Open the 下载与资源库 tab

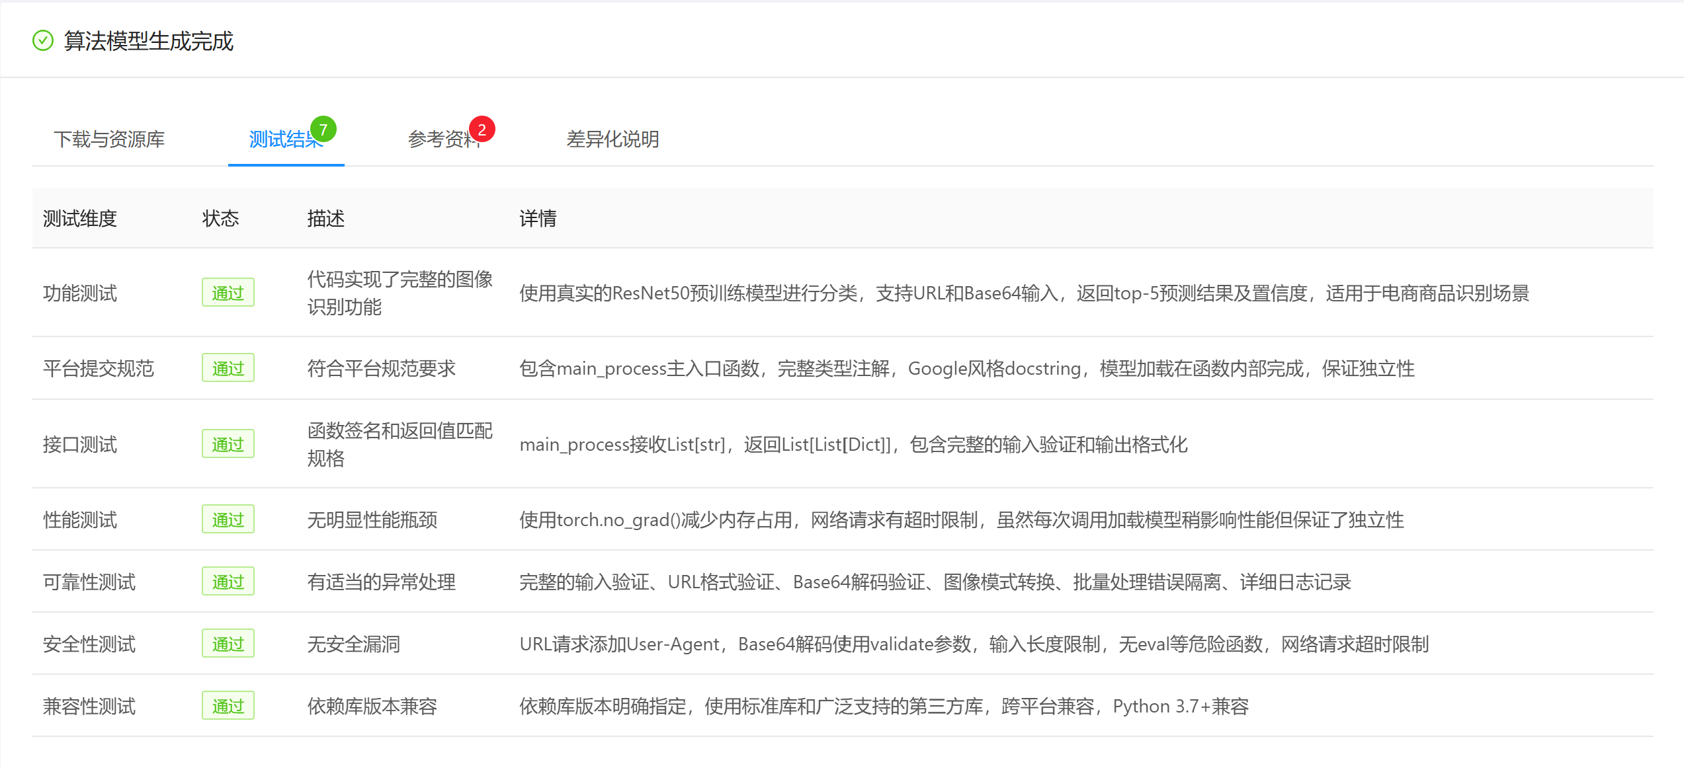tap(109, 139)
